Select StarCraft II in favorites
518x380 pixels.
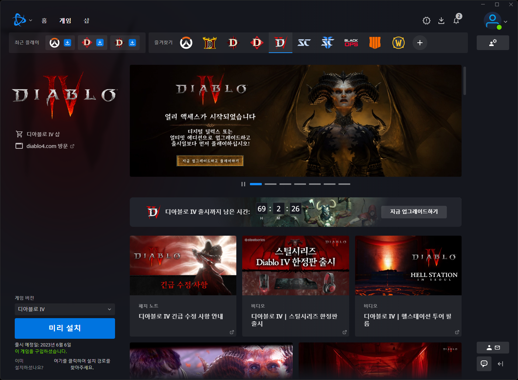327,43
